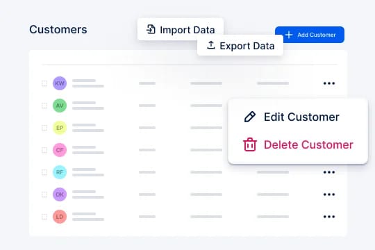Open the three-dot menu for RF row
This screenshot has height=250, width=375.
click(x=329, y=172)
